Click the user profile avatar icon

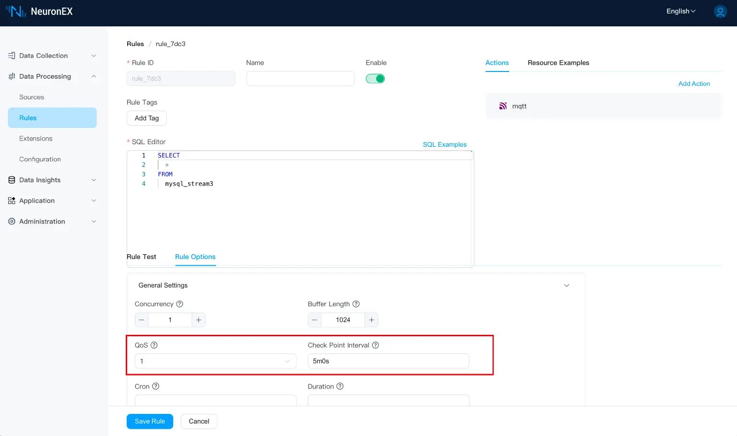720,12
